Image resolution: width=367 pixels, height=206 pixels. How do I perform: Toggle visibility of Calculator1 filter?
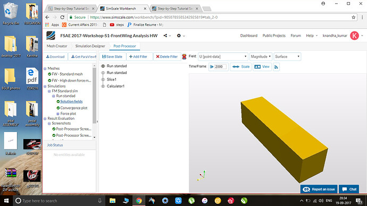click(103, 86)
